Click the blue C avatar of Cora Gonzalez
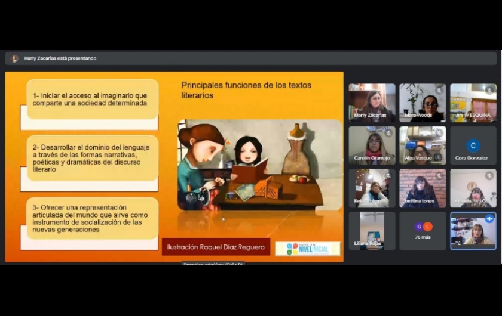This screenshot has height=316, width=502. (x=473, y=145)
